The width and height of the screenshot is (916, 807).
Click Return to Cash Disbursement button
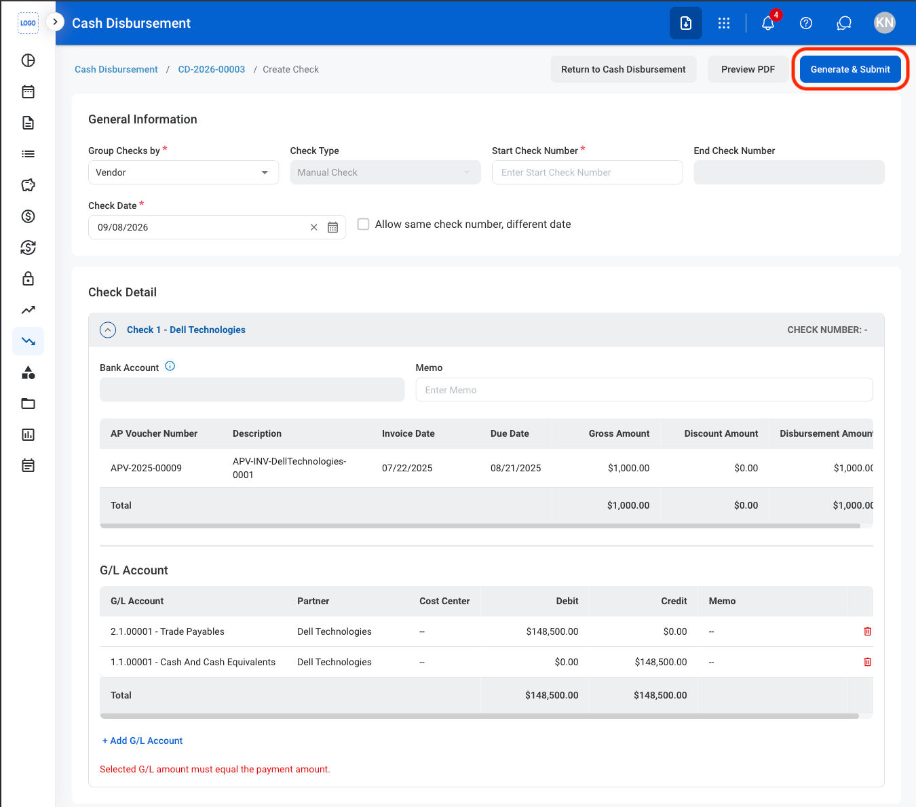pyautogui.click(x=624, y=69)
